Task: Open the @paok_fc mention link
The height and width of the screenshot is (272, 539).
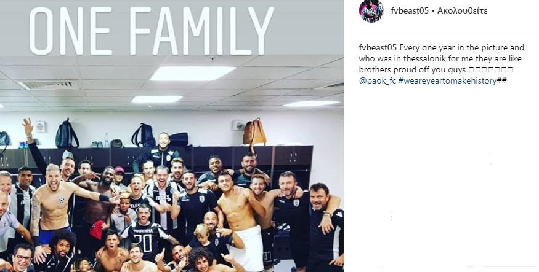Action: (x=378, y=81)
